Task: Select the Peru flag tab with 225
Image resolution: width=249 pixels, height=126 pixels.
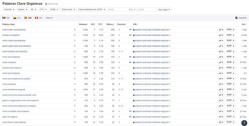Action: pos(39,18)
